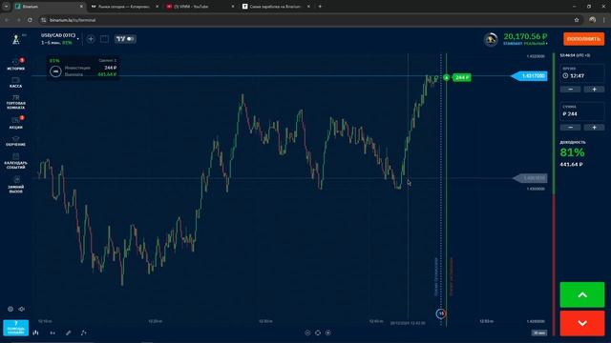Open the user avatar profile

coord(491,39)
